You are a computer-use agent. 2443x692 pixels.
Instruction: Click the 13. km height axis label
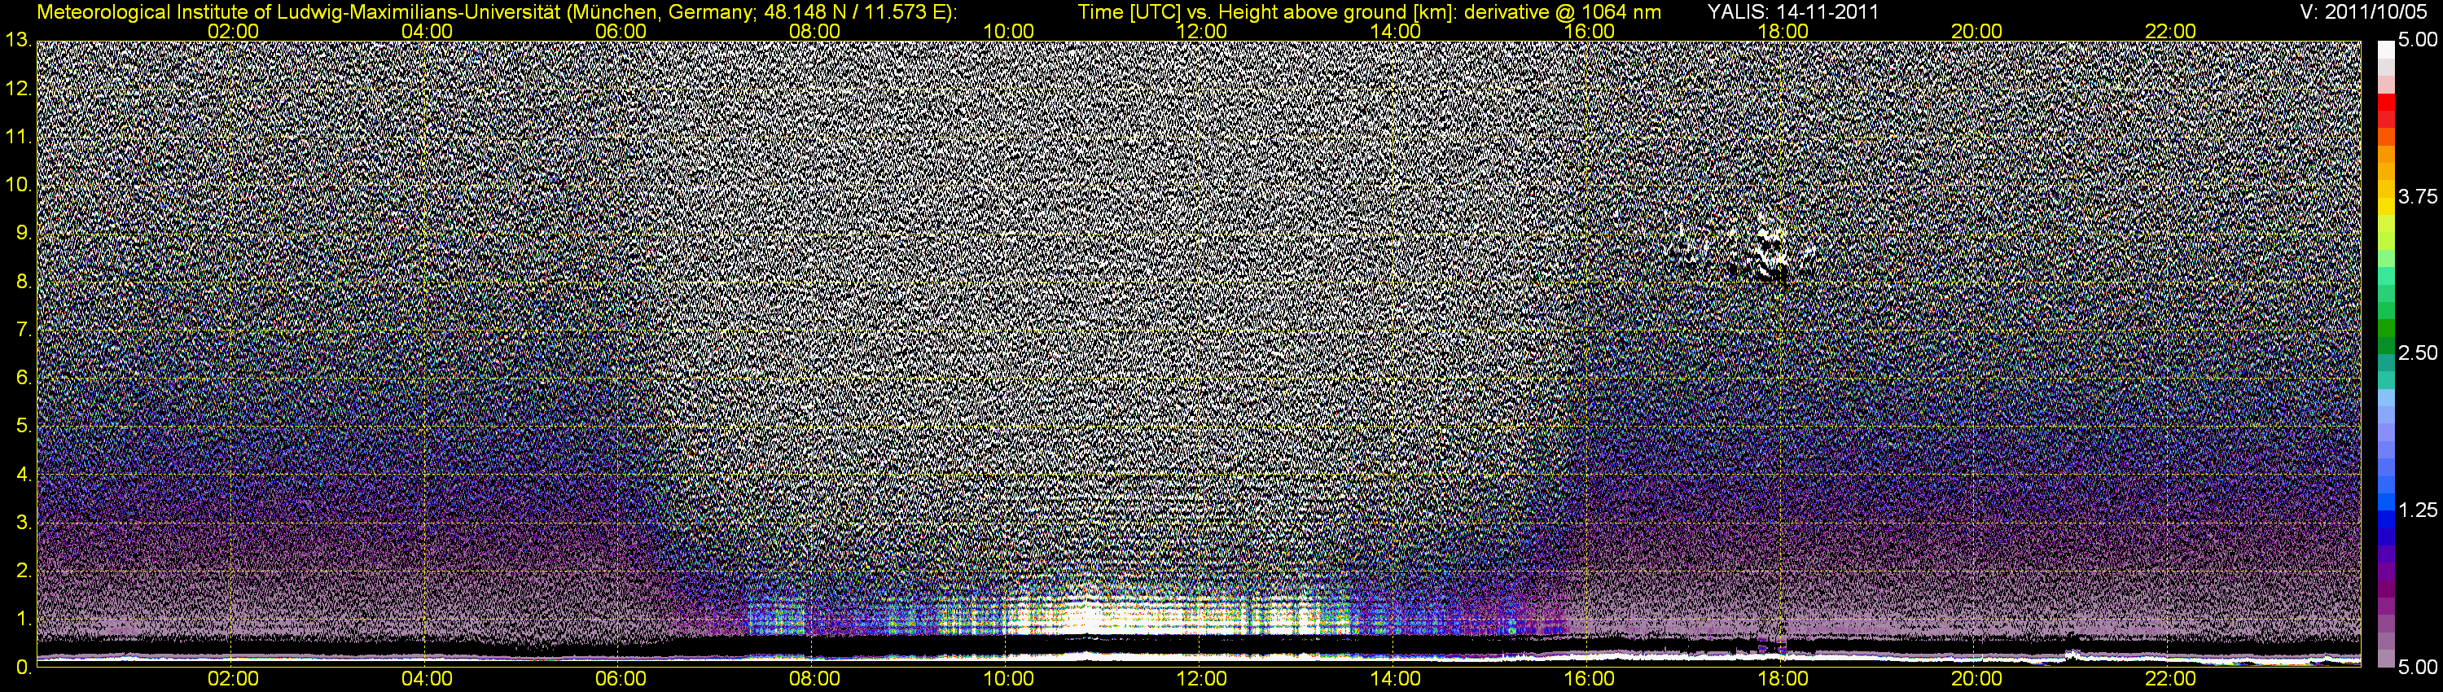tap(18, 41)
